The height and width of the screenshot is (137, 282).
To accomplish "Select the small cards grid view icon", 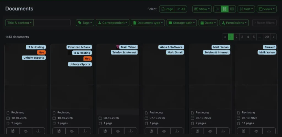I will click(225, 9).
